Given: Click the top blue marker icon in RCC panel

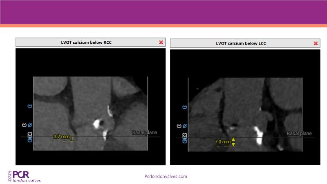Looking at the screenshot, I should point(30,106).
